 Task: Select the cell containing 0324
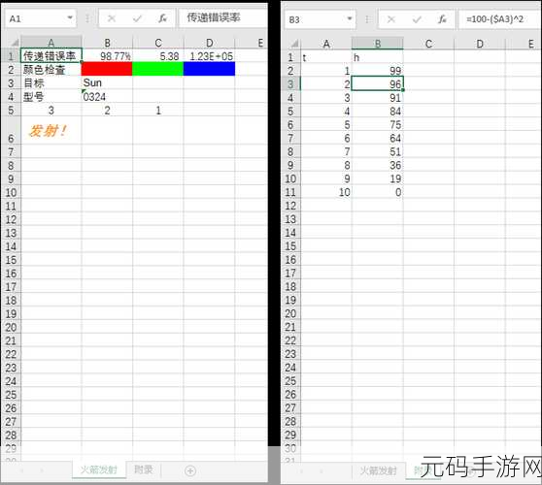coord(107,96)
